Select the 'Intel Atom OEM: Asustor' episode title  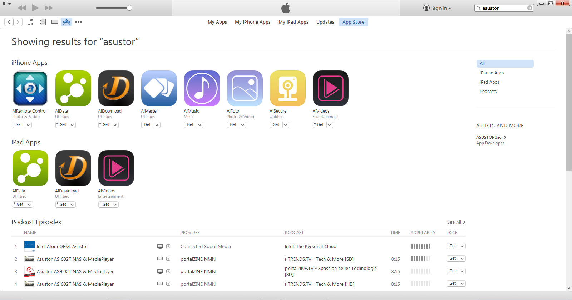point(62,247)
